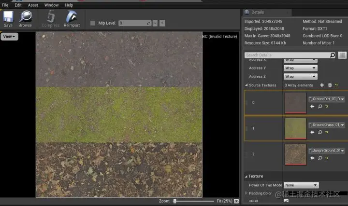This screenshot has height=206, width=348.
Task: Click the search magnifier icon in Search Details
Action: 333,55
